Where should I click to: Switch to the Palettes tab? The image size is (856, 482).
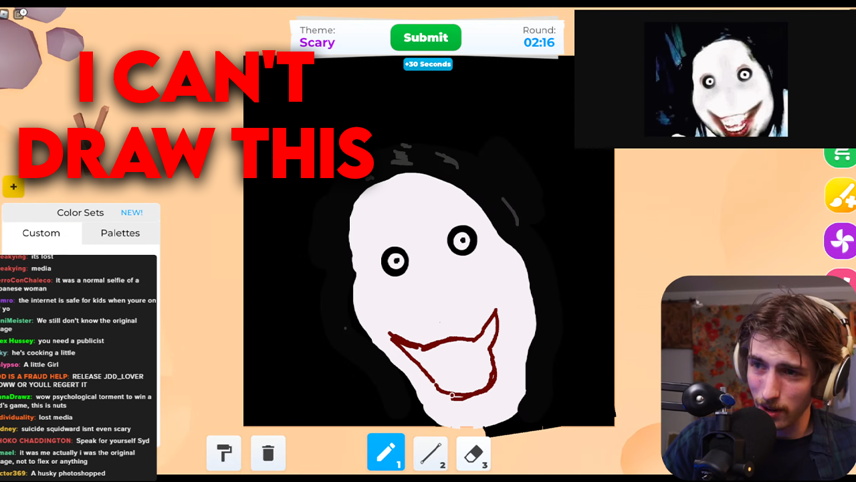point(120,233)
